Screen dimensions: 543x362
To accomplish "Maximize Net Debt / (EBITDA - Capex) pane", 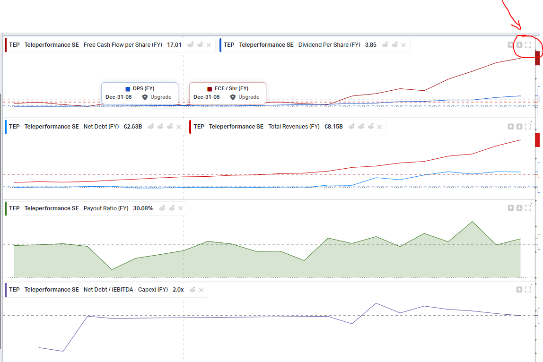I will pyautogui.click(x=528, y=289).
